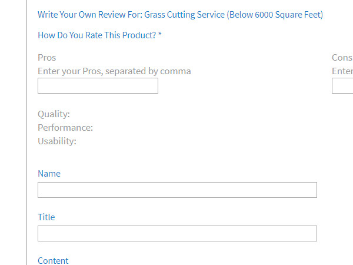Click the required asterisk after rating question
The height and width of the screenshot is (265, 353).
(160, 35)
